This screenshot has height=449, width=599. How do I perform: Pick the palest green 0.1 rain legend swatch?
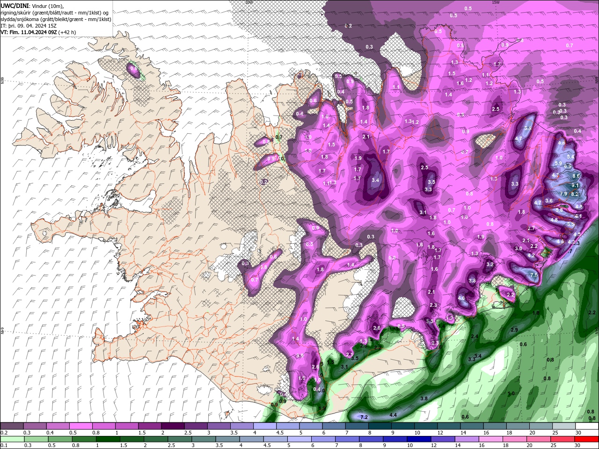coord(13,439)
